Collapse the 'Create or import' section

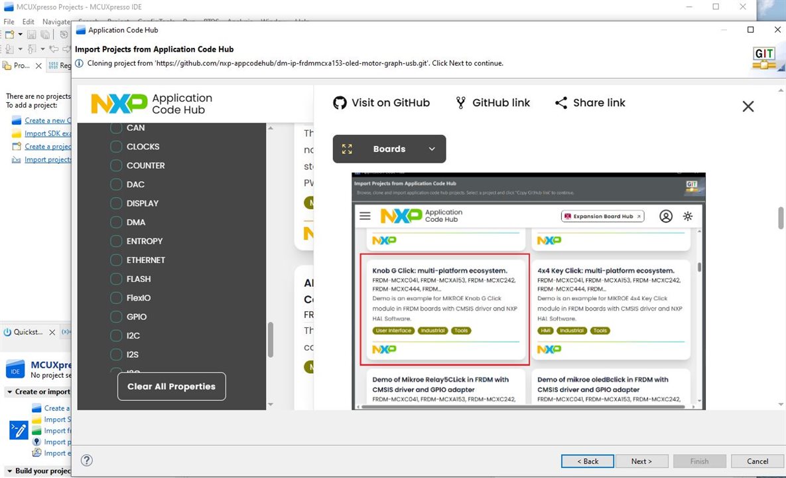[x=9, y=392]
